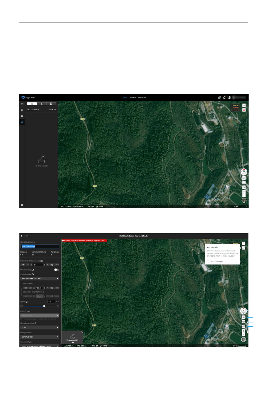268x399 pixels.
Task: Click the save icon next to the back arrow
Action: coord(27,236)
